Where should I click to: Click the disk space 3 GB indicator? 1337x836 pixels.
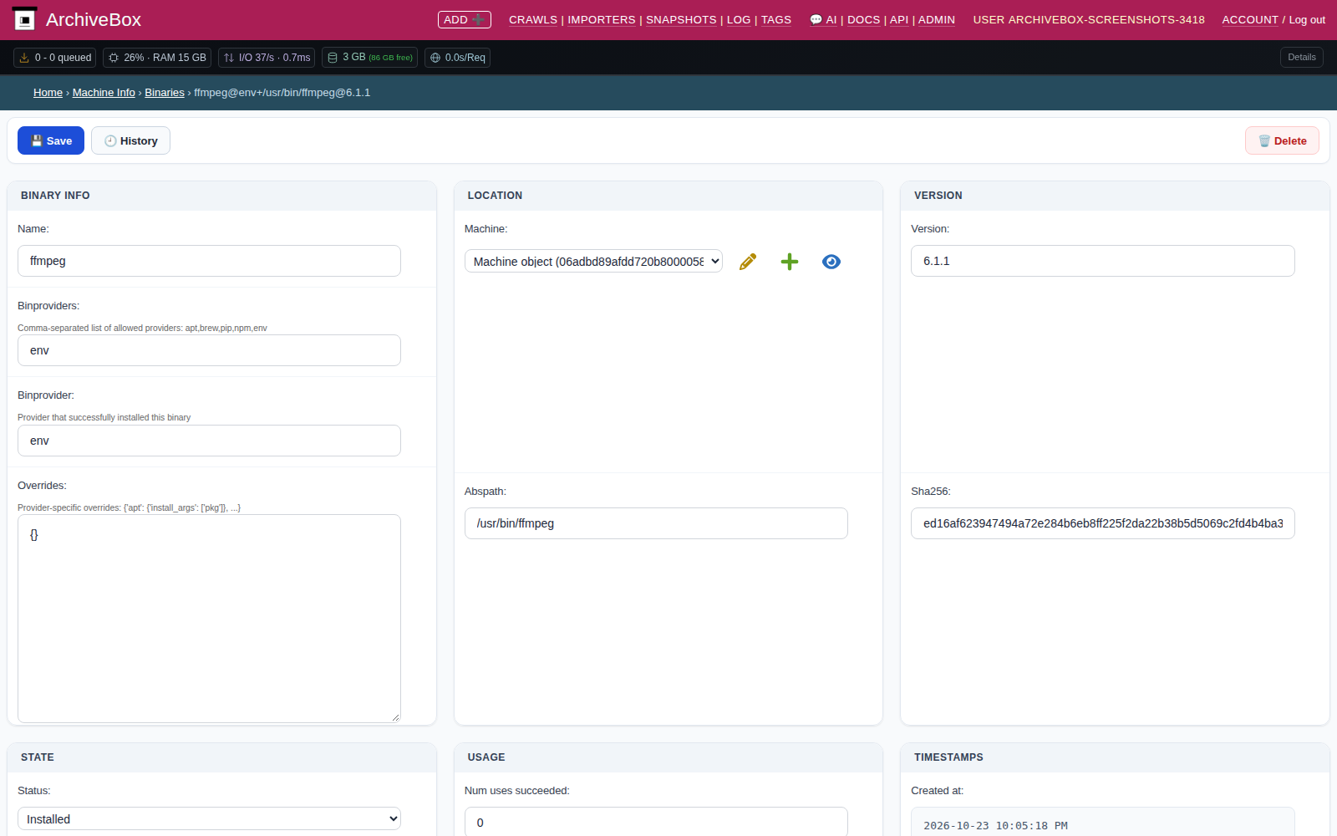[x=369, y=58]
